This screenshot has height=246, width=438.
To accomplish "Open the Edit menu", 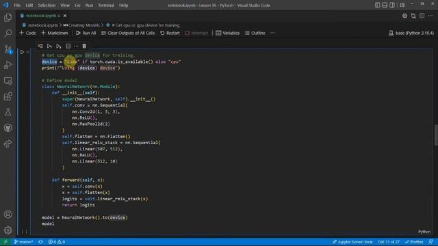I will point(29,5).
